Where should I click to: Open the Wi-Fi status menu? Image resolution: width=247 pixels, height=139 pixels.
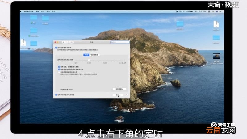coord(184,11)
